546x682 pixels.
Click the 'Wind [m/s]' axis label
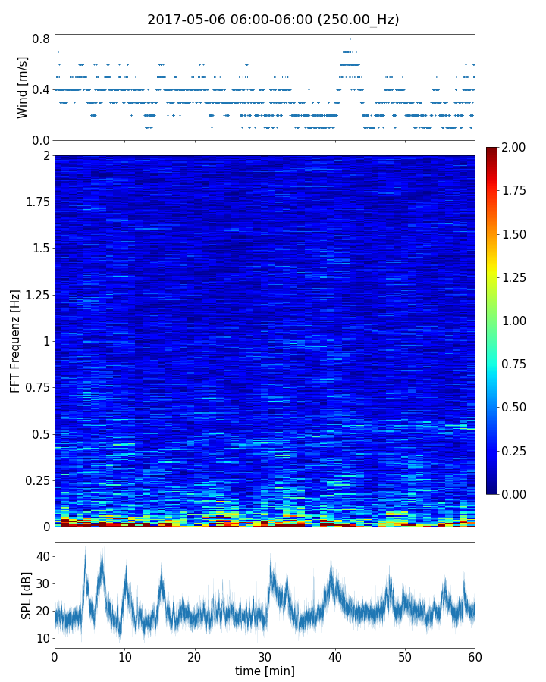[x=23, y=87]
